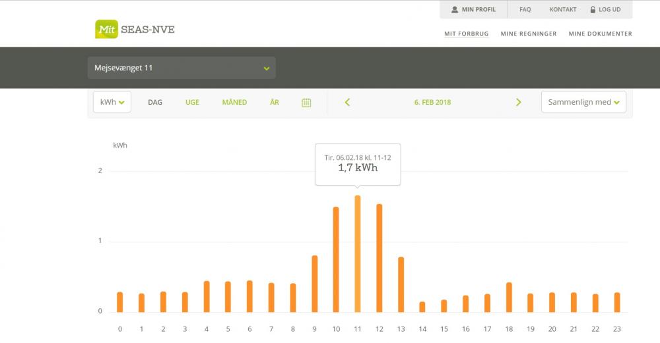Image resolution: width=660 pixels, height=343 pixels.
Task: Open Mine Regninger page
Action: [528, 34]
